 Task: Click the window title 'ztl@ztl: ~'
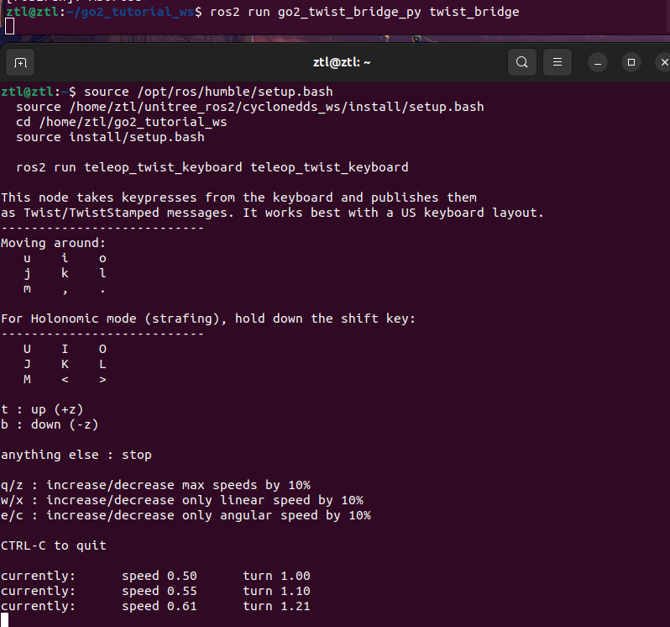(342, 62)
